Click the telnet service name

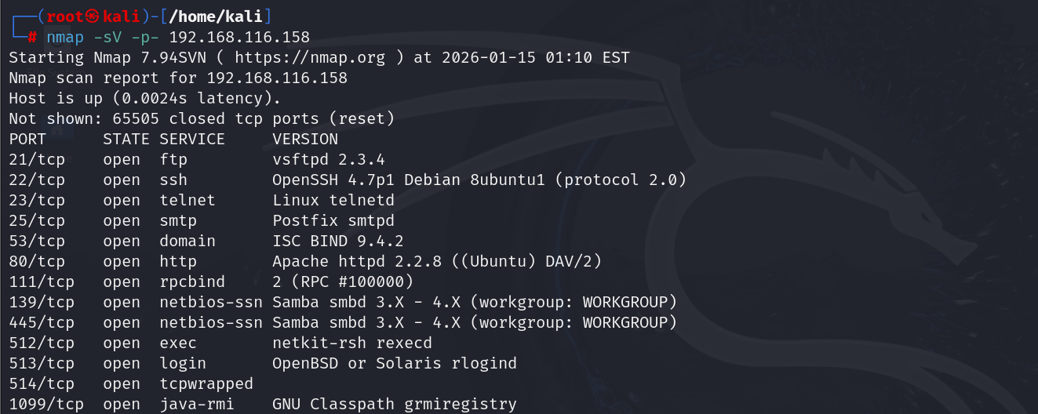(188, 201)
